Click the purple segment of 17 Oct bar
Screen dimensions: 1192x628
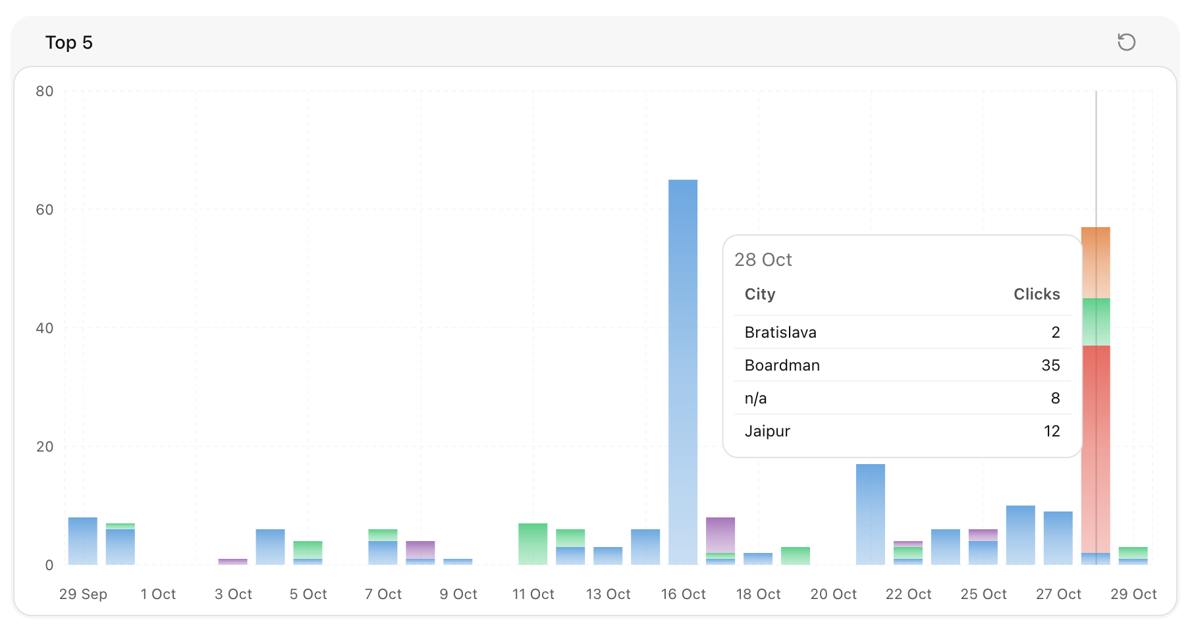(720, 535)
